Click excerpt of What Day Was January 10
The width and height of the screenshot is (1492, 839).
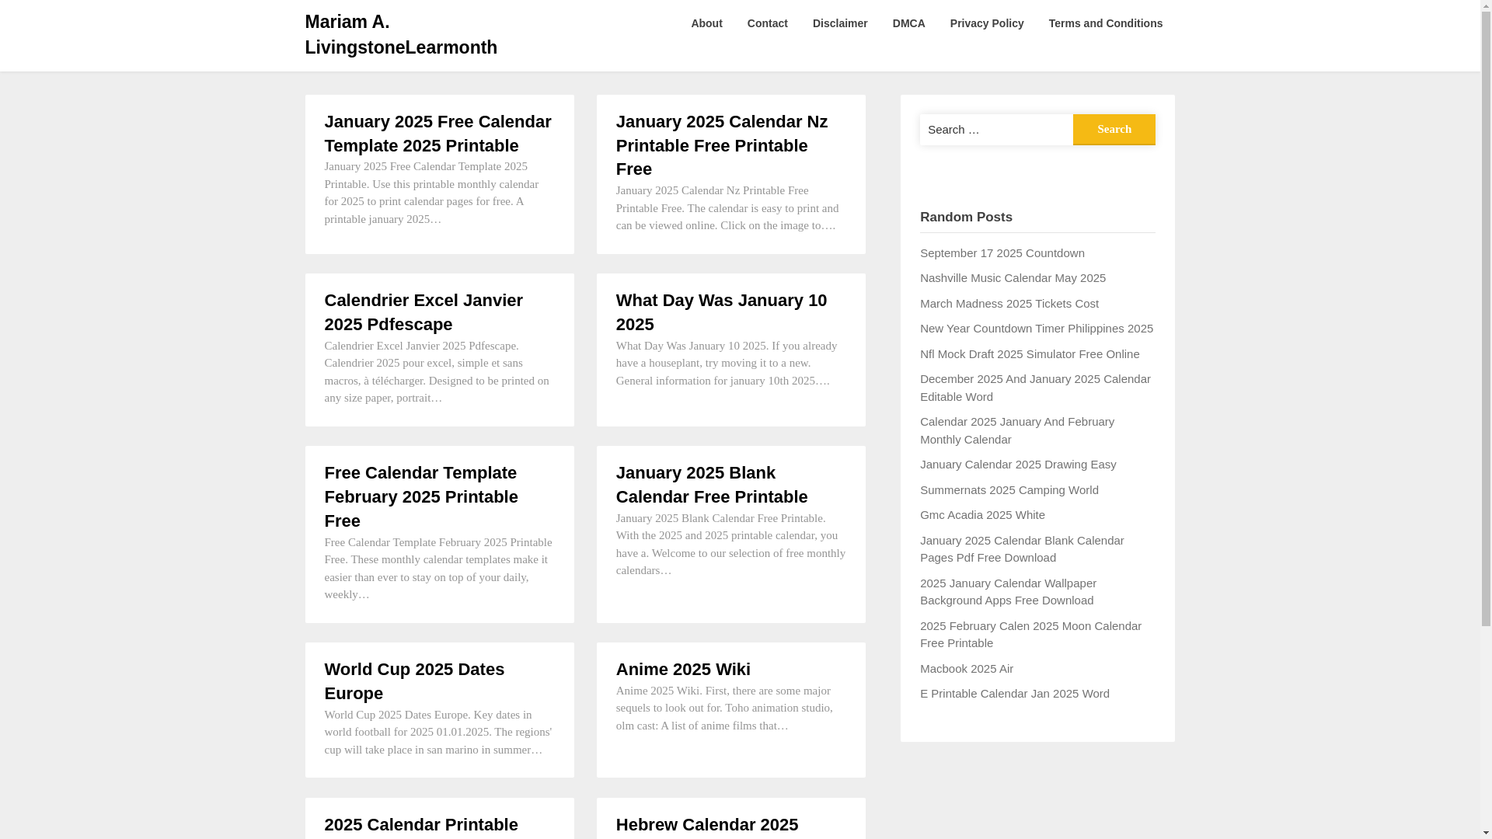(727, 364)
